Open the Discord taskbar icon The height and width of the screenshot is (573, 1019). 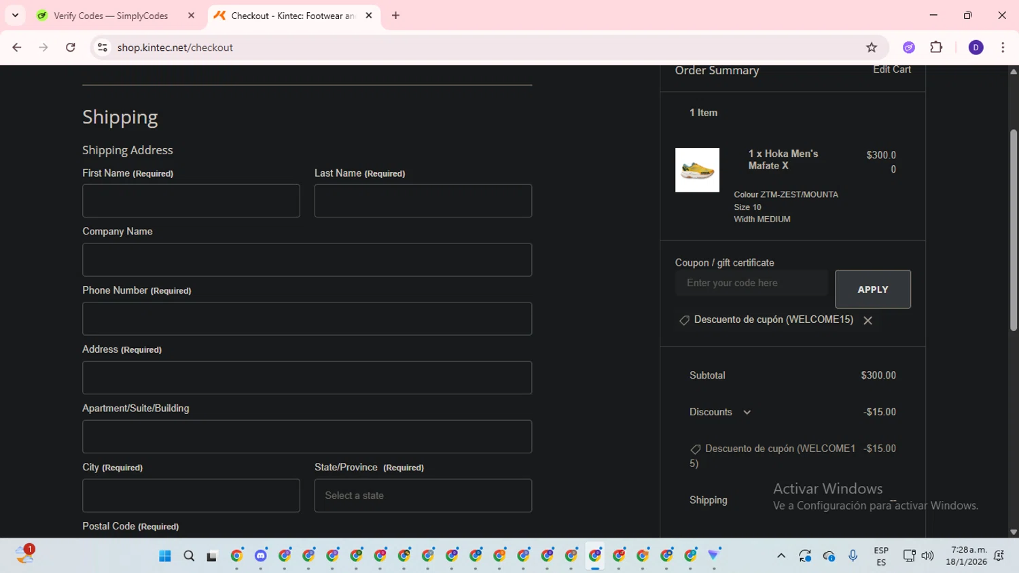pos(261,556)
